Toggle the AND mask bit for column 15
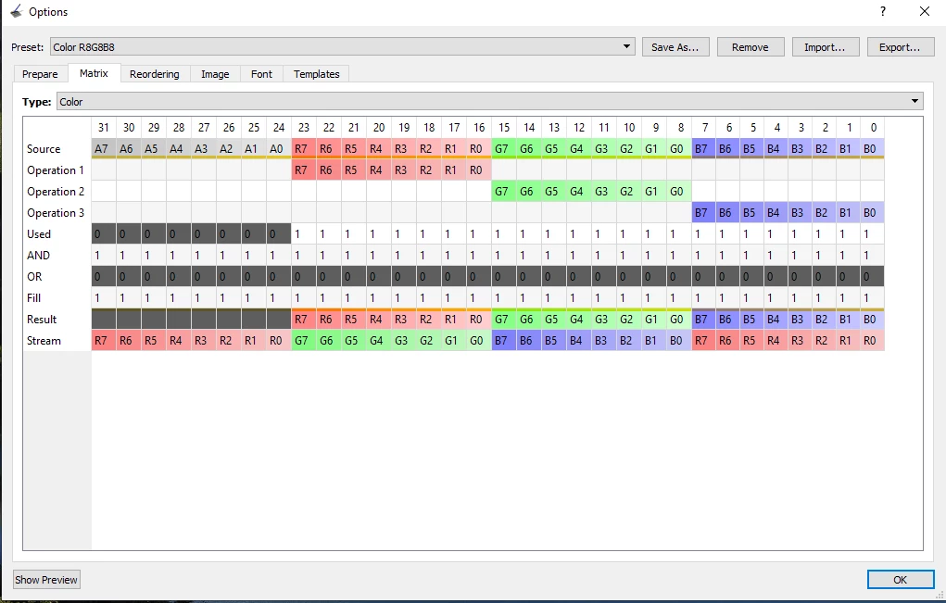 (504, 255)
